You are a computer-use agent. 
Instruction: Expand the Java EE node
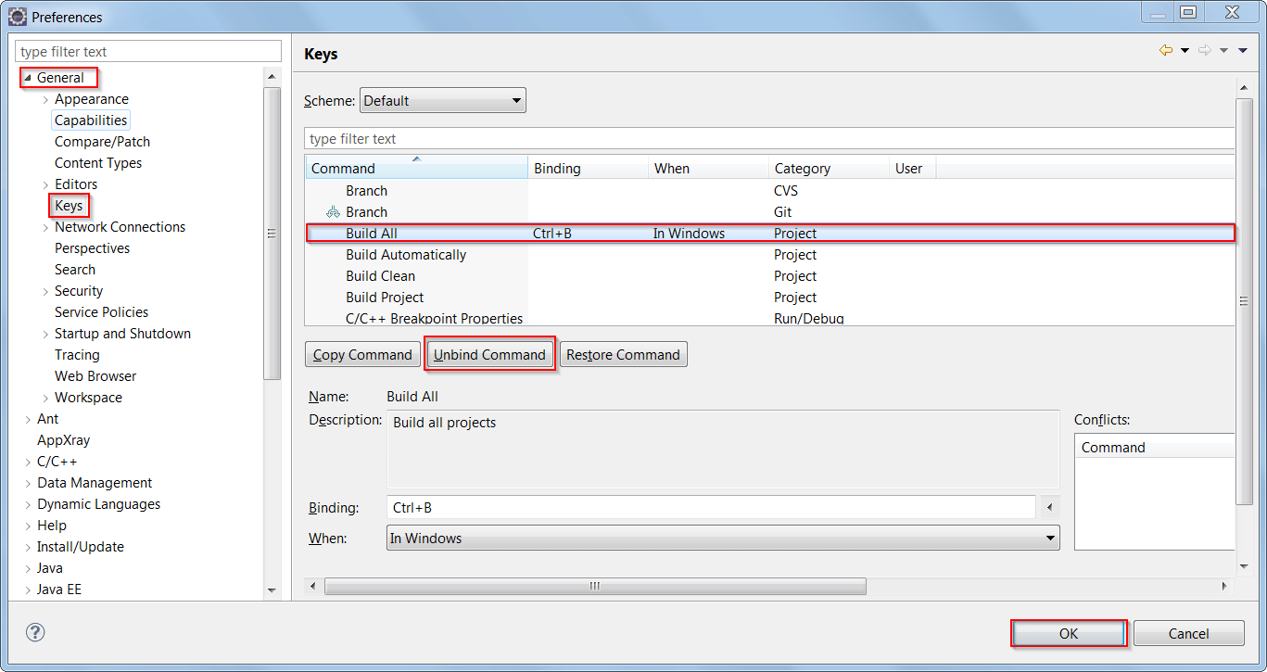click(x=28, y=590)
